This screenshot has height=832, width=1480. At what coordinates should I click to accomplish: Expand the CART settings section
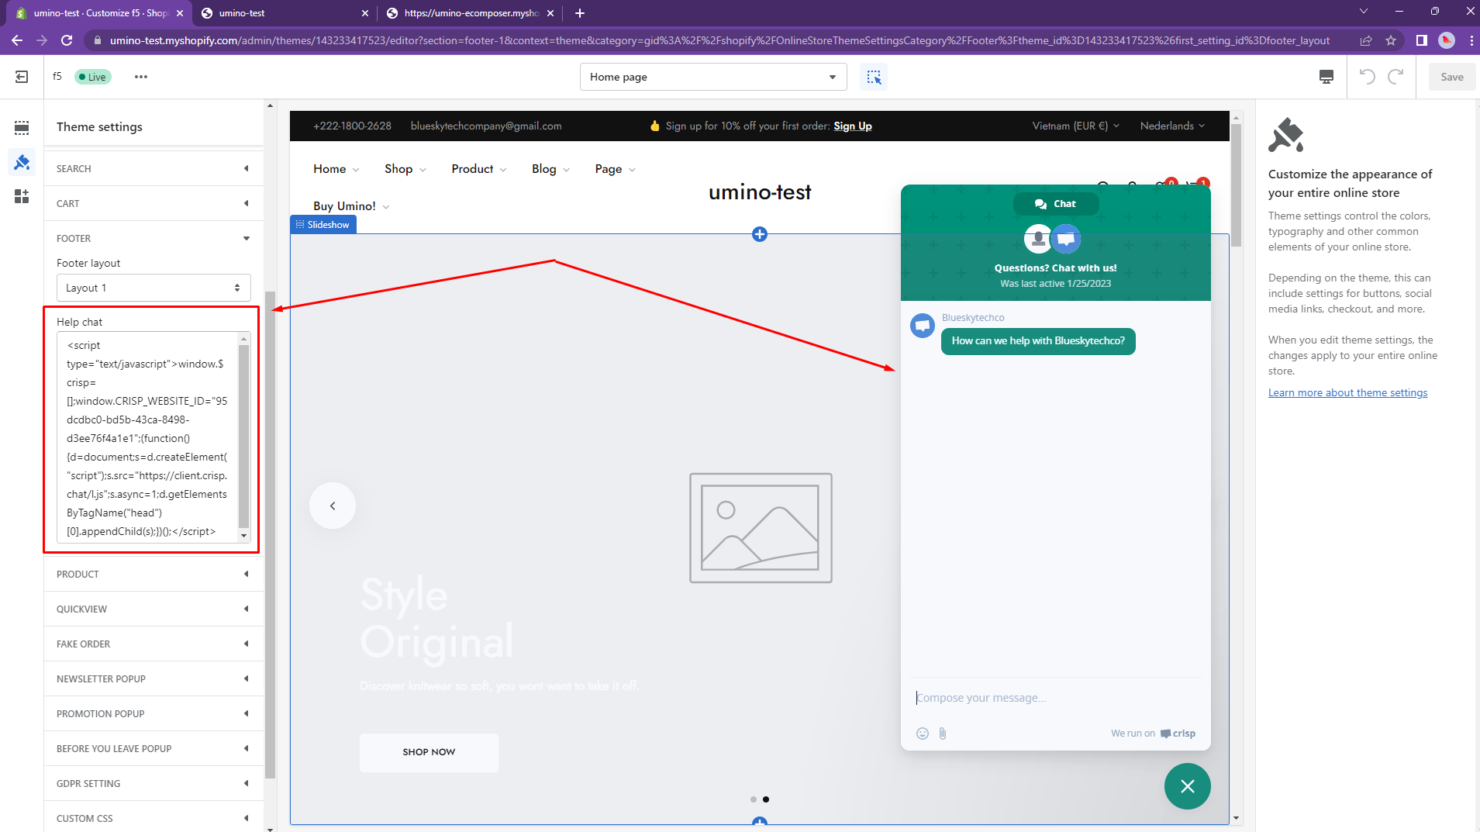[154, 203]
